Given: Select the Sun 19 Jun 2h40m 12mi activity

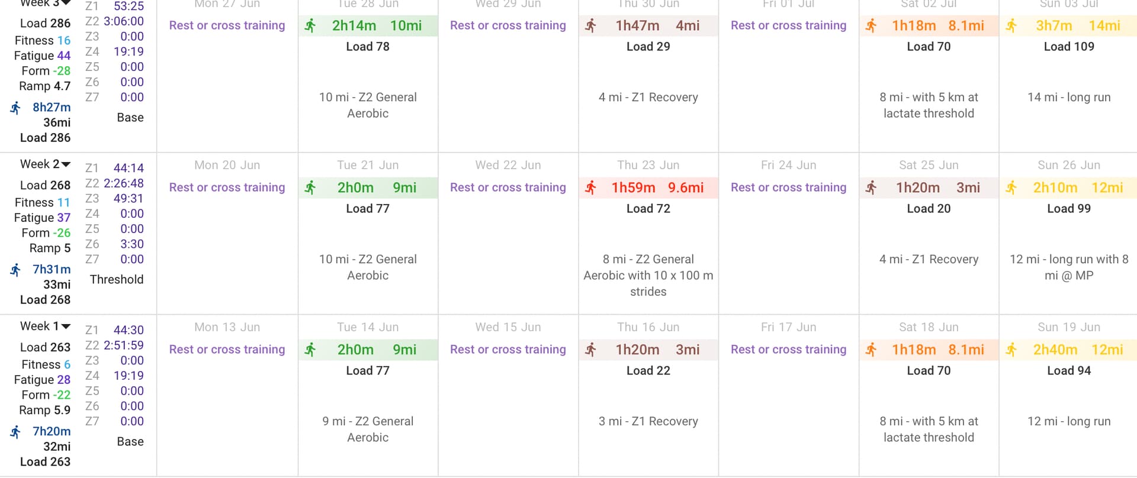Looking at the screenshot, I should [1068, 350].
